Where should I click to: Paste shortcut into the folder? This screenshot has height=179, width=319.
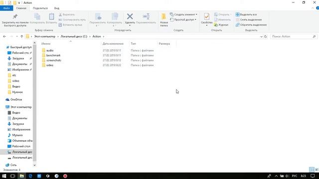pos(70,25)
